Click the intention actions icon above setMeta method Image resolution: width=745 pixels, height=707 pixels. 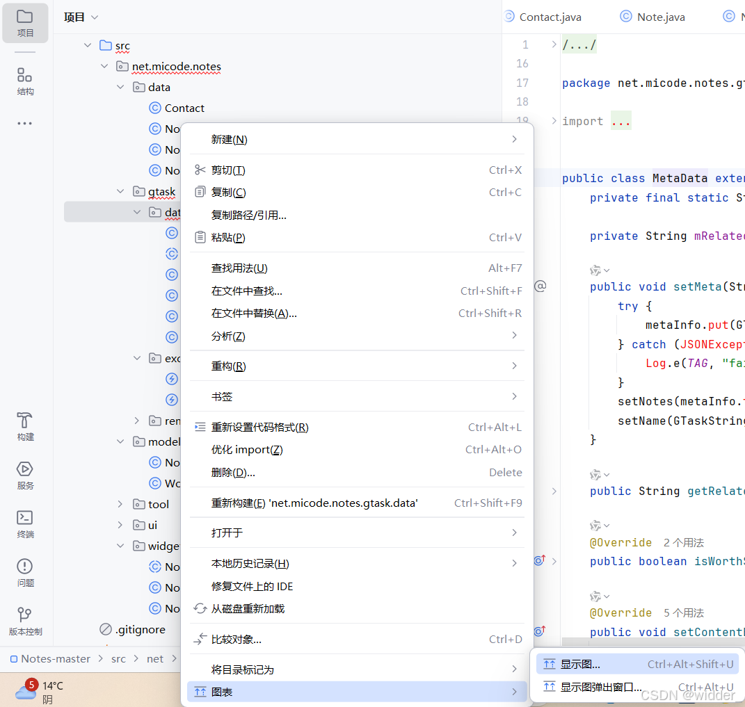[x=595, y=270]
